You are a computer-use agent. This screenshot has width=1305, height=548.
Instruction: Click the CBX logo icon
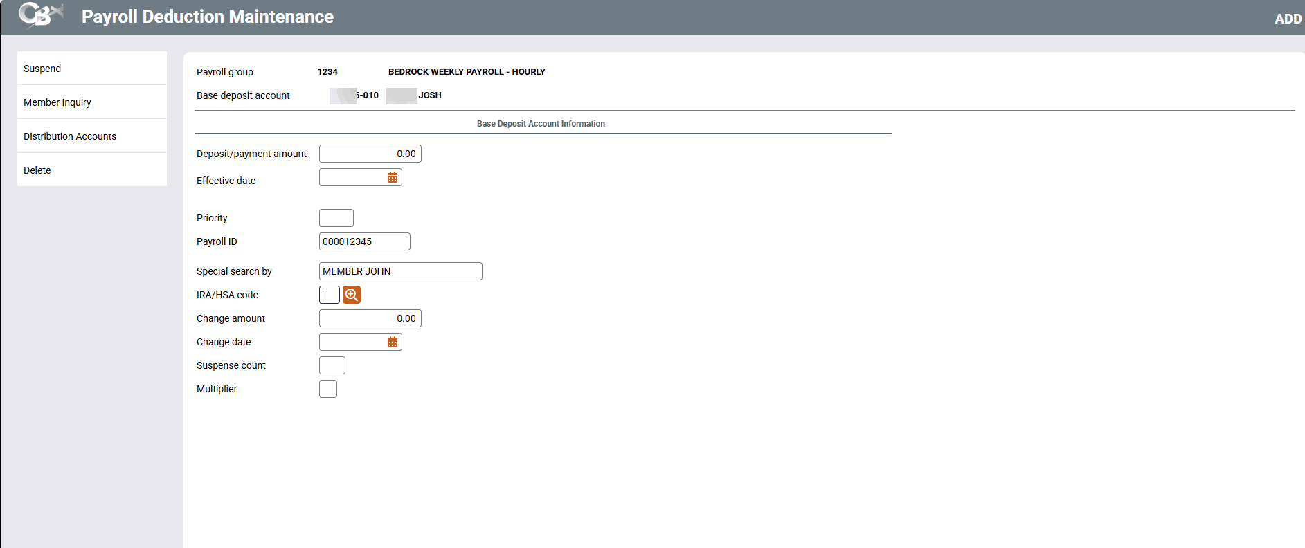click(40, 15)
